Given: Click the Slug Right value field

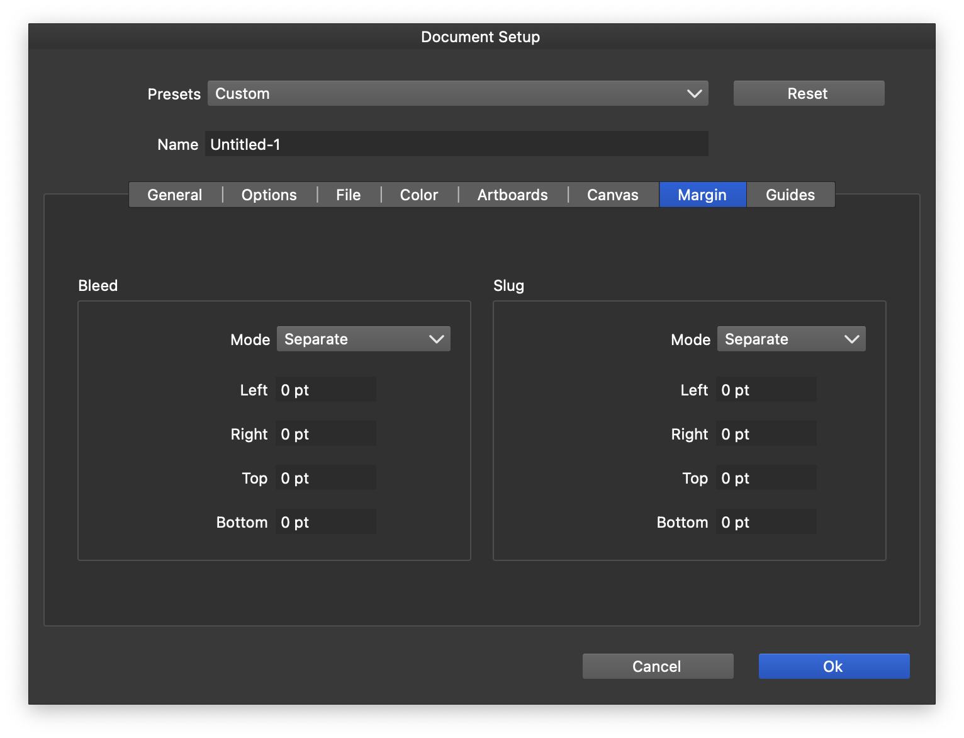Looking at the screenshot, I should tap(766, 434).
